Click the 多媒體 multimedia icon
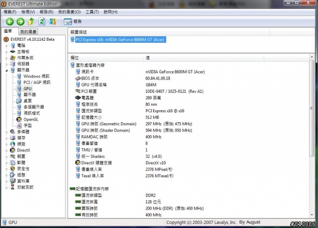Viewport: 318px width, 228px height. tap(12, 132)
